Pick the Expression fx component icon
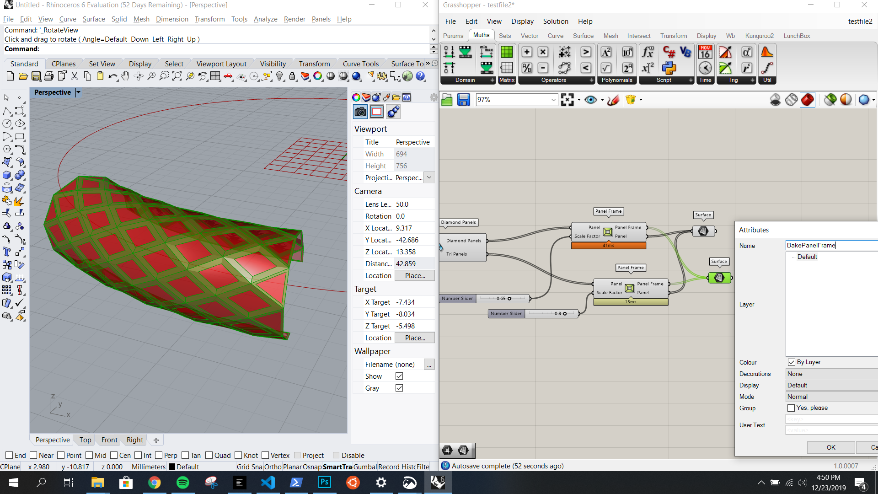Viewport: 878px width, 494px height. coord(648,52)
